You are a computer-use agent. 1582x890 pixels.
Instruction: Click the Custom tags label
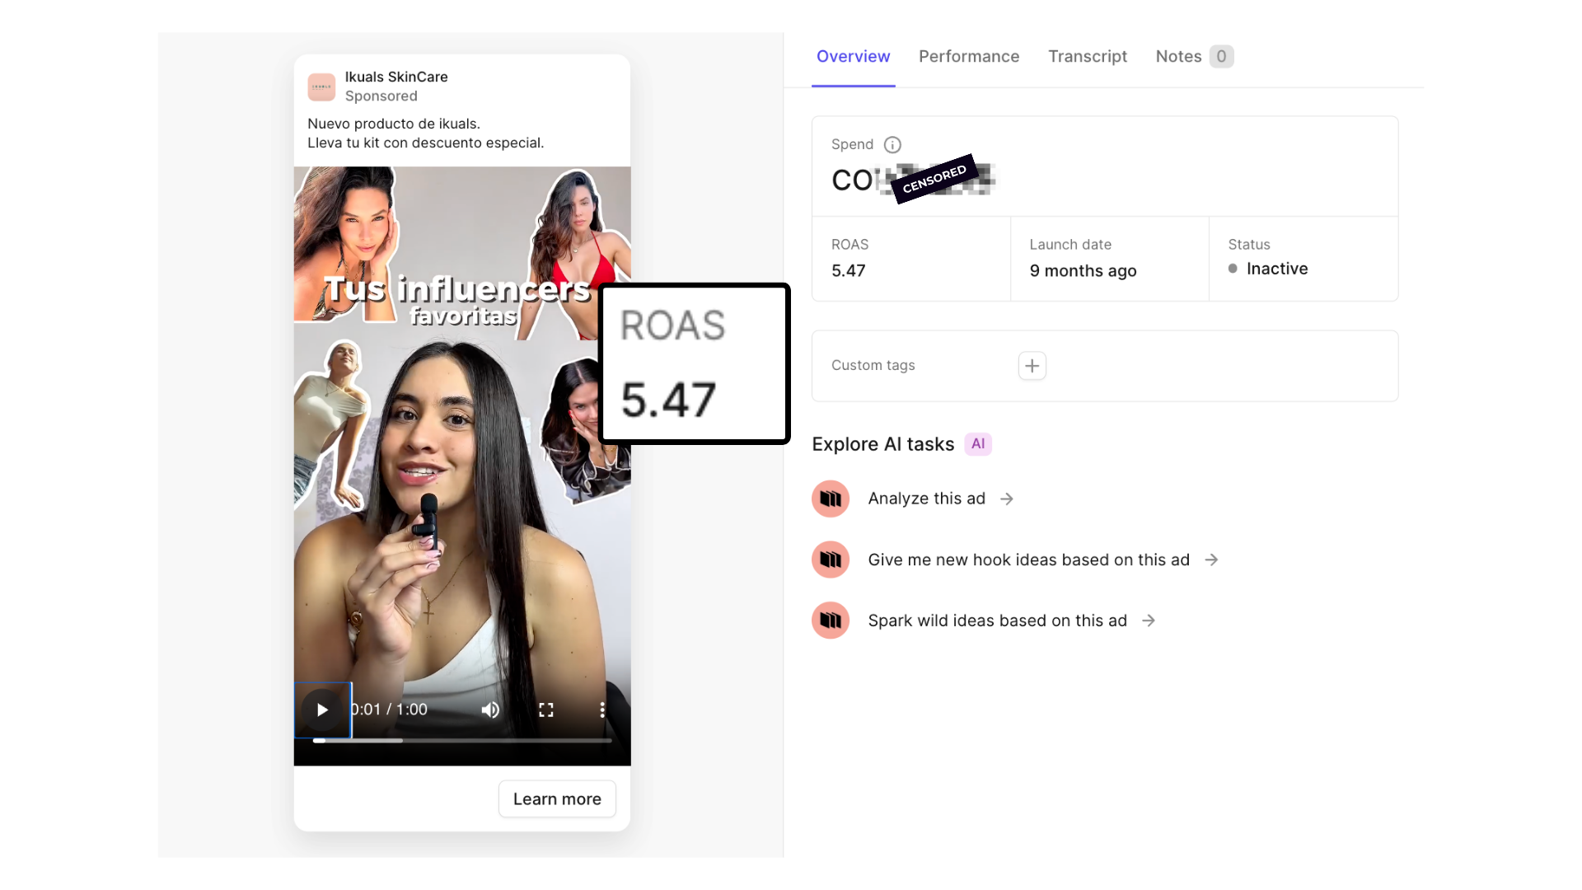click(873, 365)
